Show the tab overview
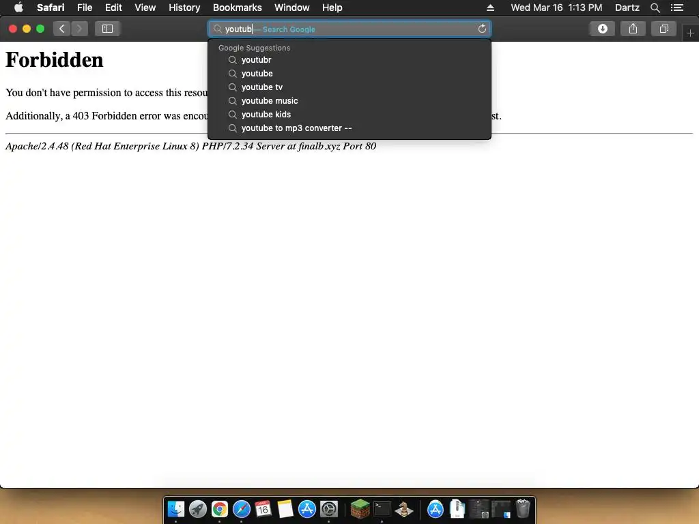The height and width of the screenshot is (524, 699). (664, 29)
